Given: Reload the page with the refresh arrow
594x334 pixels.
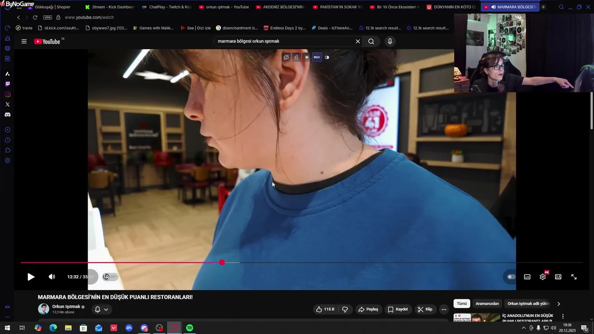Looking at the screenshot, I should click(x=35, y=17).
